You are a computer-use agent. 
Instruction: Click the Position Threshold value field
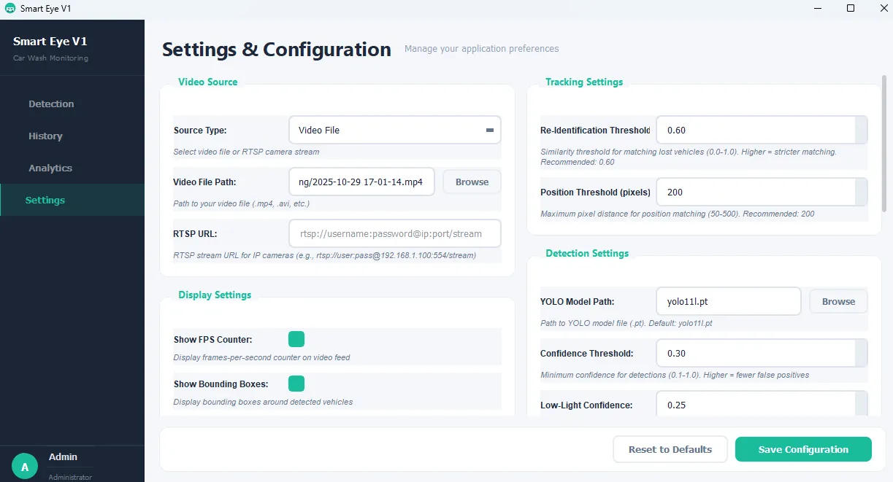pos(756,192)
